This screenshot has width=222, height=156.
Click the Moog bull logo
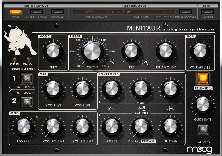click(x=20, y=40)
